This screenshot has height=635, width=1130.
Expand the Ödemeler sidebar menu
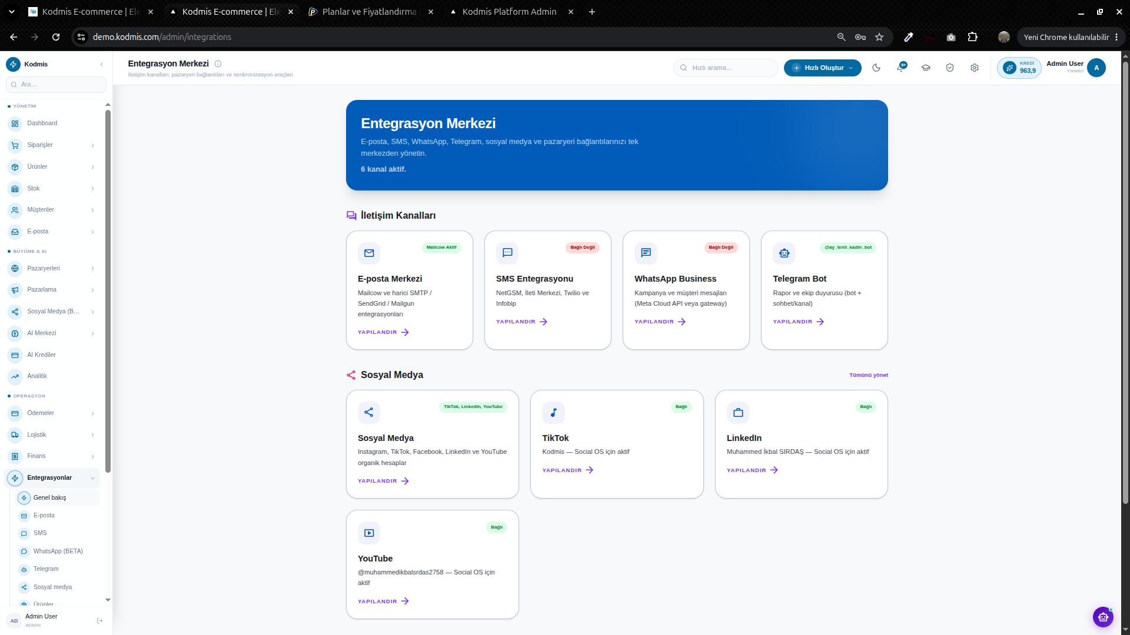[92, 413]
